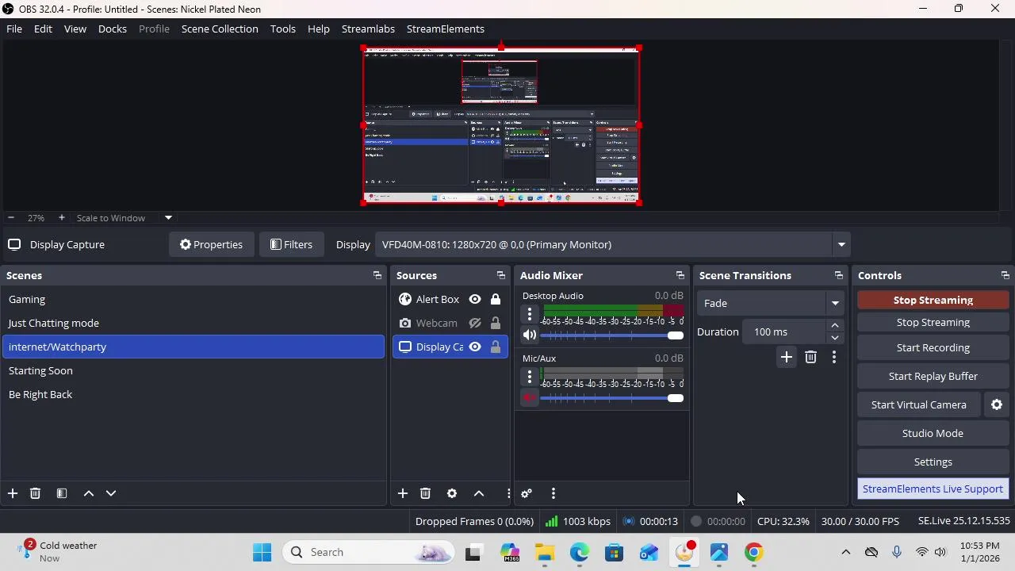Open OBS Settings
This screenshot has height=571, width=1015.
coord(933,462)
